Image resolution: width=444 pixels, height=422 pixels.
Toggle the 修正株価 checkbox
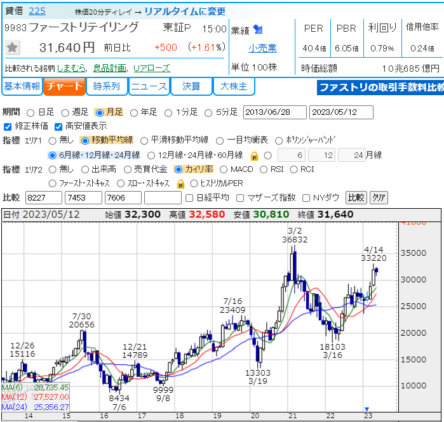pos(8,127)
